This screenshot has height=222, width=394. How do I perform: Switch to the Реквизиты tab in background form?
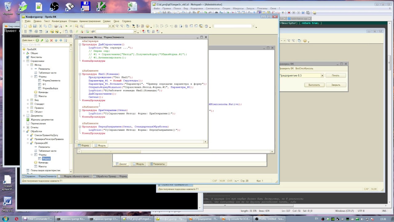[x=157, y=164]
